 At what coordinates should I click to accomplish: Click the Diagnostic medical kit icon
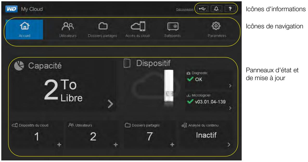click(188, 73)
